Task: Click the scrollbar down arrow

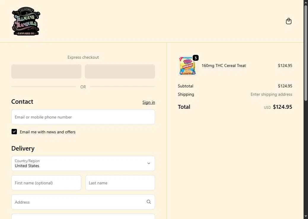Action: click(306, 217)
